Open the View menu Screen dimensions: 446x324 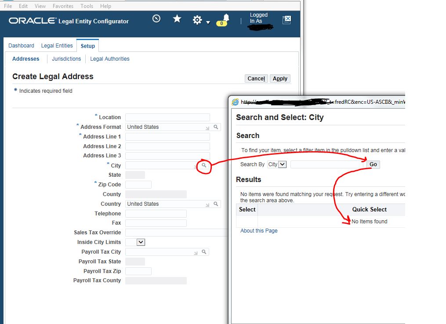(x=40, y=6)
